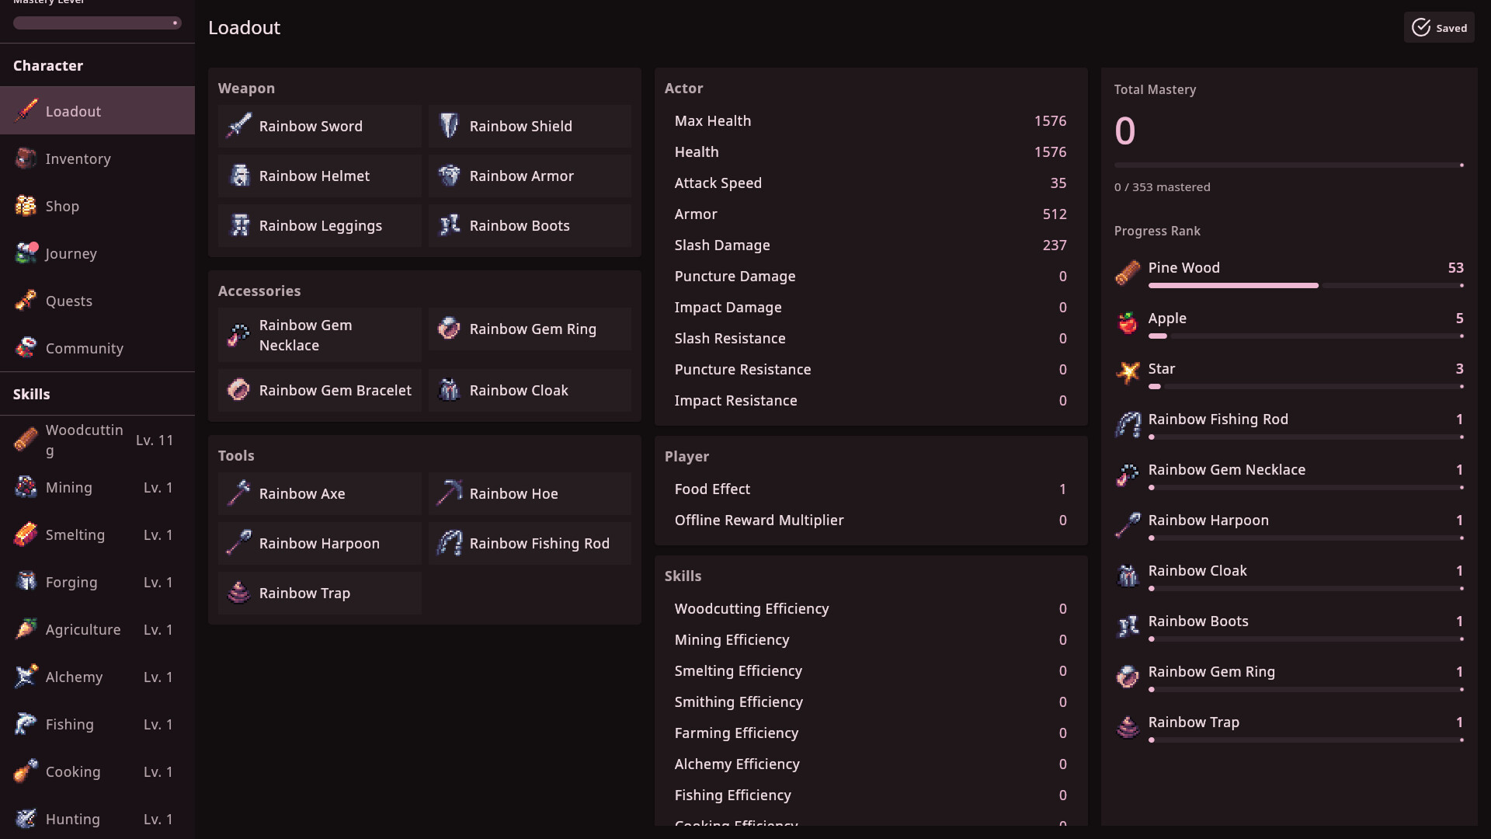The height and width of the screenshot is (839, 1491).
Task: Select the Mining skill
Action: tap(69, 487)
